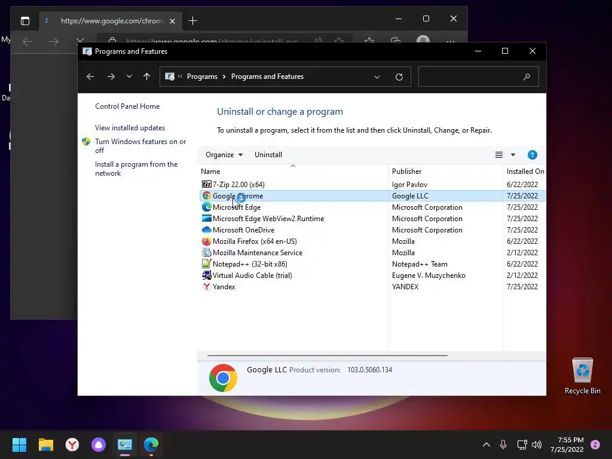Open the Organize dropdown menu
Viewport: 612px width, 459px height.
(224, 155)
